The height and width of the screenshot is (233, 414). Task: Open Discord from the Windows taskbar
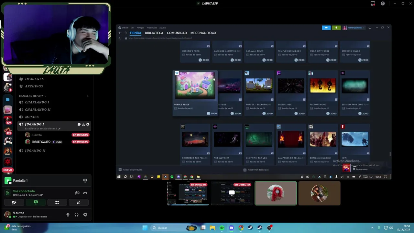tap(231, 228)
